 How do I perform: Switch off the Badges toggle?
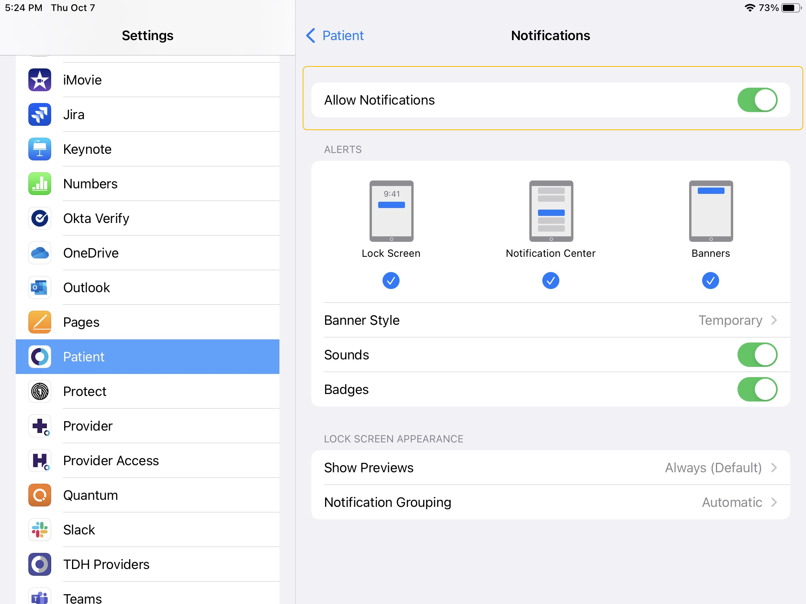(x=757, y=389)
